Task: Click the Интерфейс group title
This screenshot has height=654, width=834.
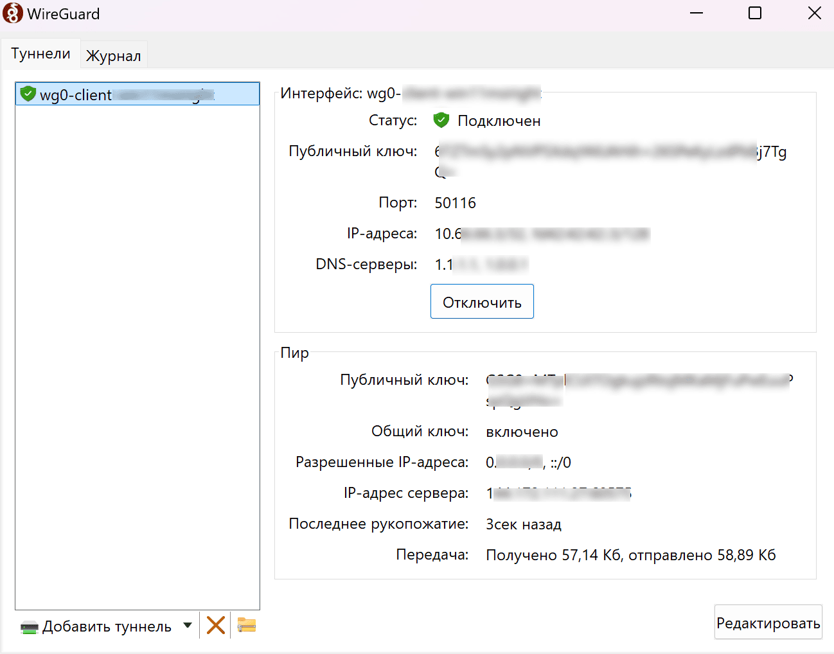Action: [x=411, y=93]
